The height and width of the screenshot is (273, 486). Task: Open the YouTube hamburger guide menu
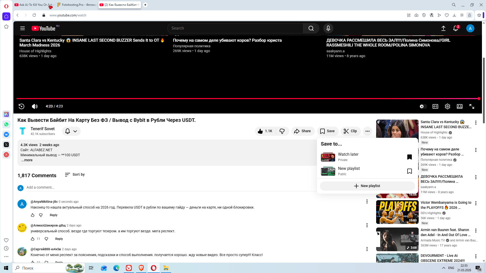click(x=23, y=28)
